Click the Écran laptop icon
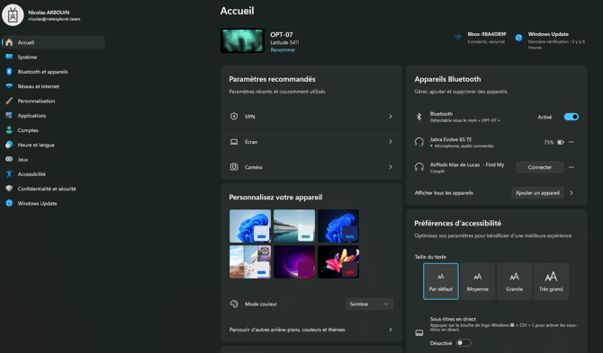603x353 pixels. [x=234, y=142]
